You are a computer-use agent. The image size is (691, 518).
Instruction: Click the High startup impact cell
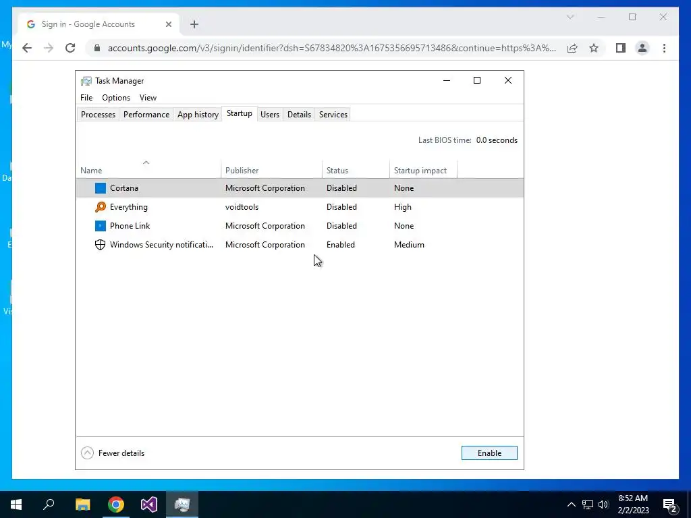[x=403, y=207]
